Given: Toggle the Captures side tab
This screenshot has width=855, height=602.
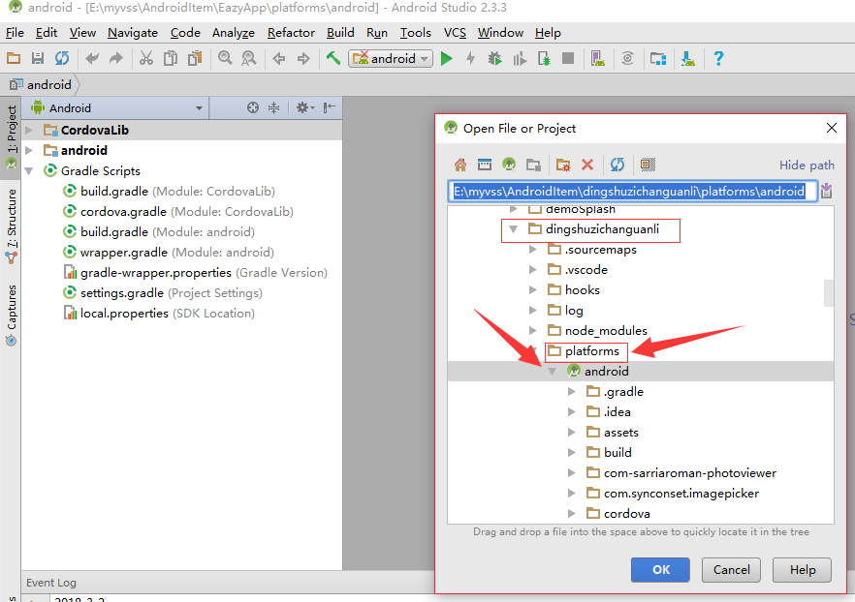Looking at the screenshot, I should (11, 316).
